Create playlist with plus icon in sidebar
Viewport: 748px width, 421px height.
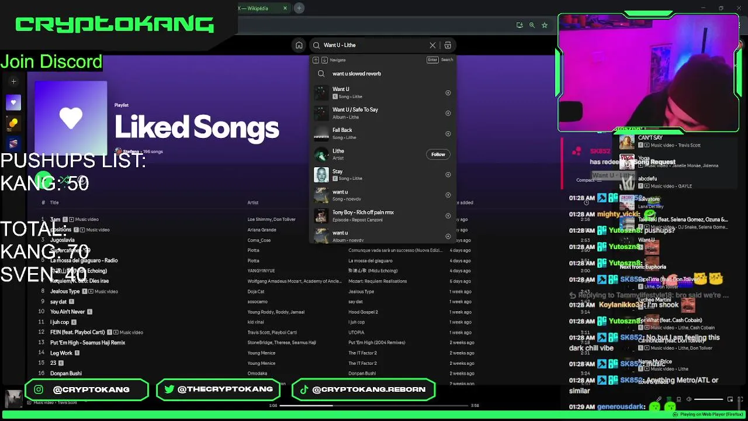point(13,82)
